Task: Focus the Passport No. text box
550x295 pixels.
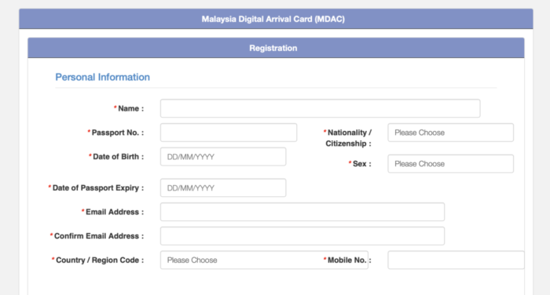Action: coord(229,133)
